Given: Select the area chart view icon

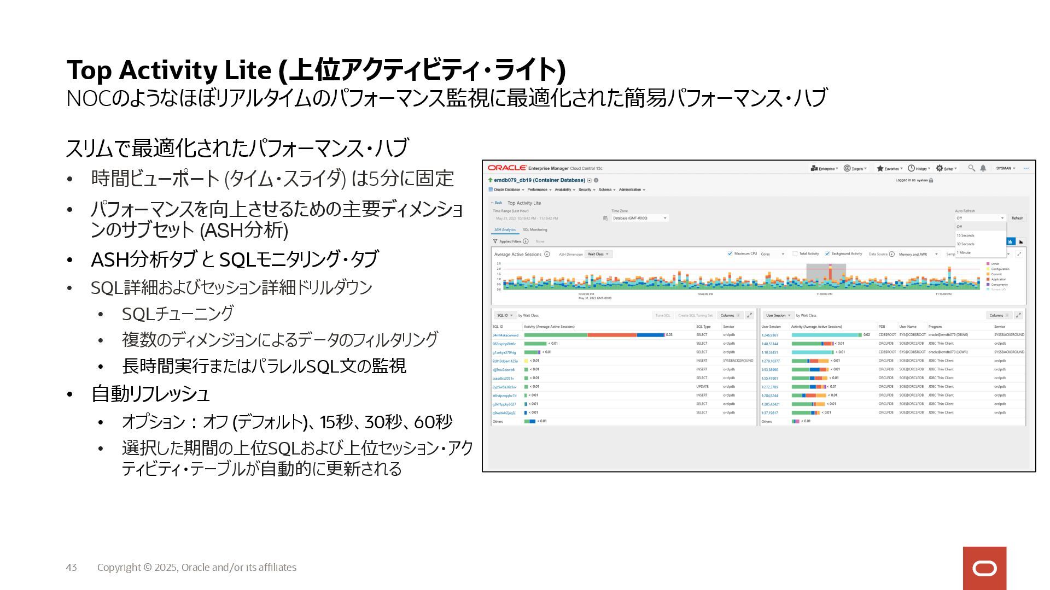Looking at the screenshot, I should point(1020,241).
